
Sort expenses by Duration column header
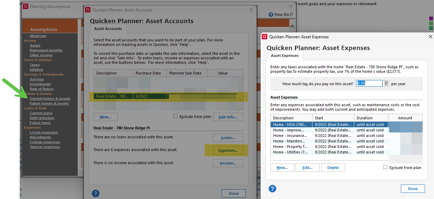click(371, 118)
